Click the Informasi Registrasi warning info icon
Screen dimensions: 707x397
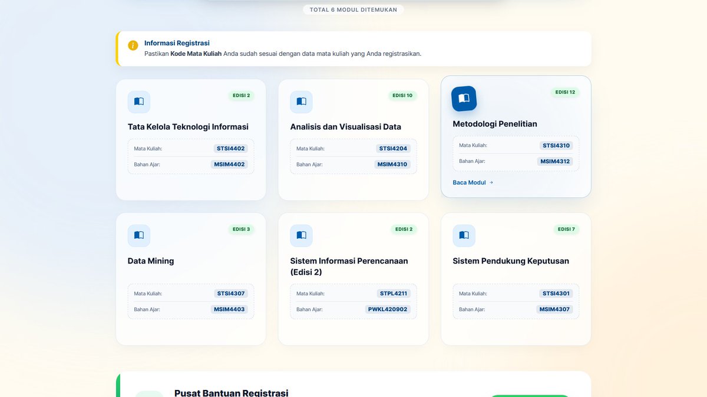(133, 45)
